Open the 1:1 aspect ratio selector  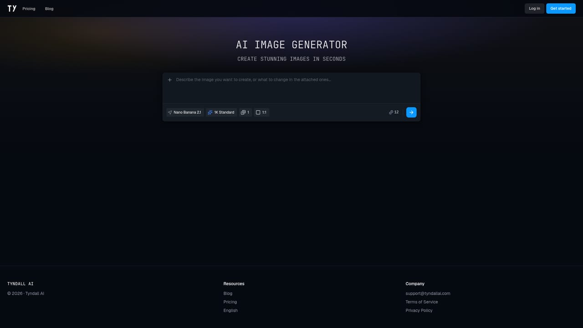click(261, 113)
